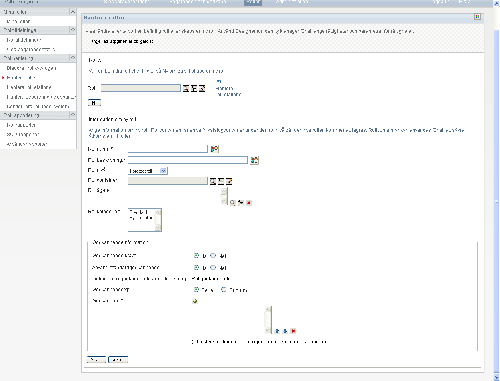Open the Rollnivå dropdown
The image size is (500, 381).
coord(147,171)
